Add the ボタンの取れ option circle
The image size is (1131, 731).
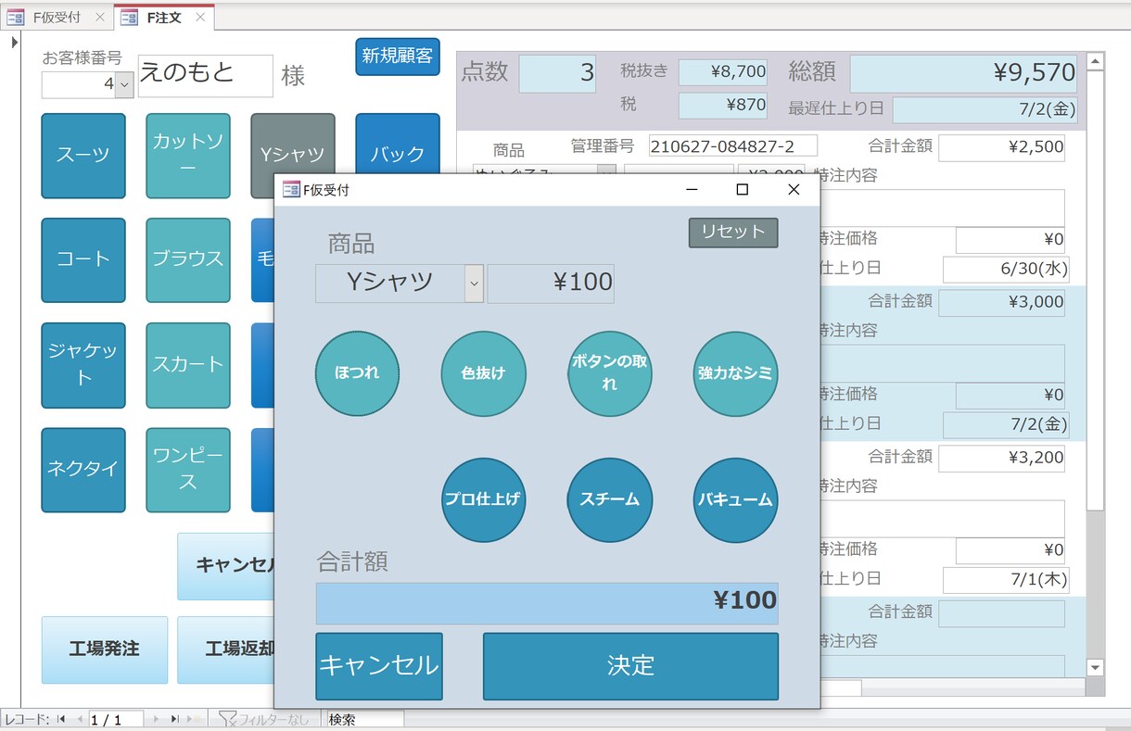pyautogui.click(x=610, y=373)
